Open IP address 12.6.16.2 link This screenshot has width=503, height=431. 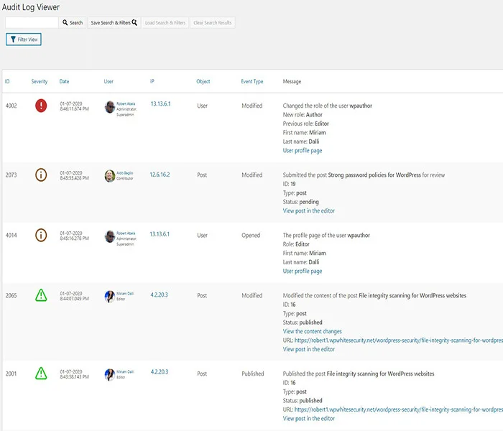pyautogui.click(x=160, y=175)
